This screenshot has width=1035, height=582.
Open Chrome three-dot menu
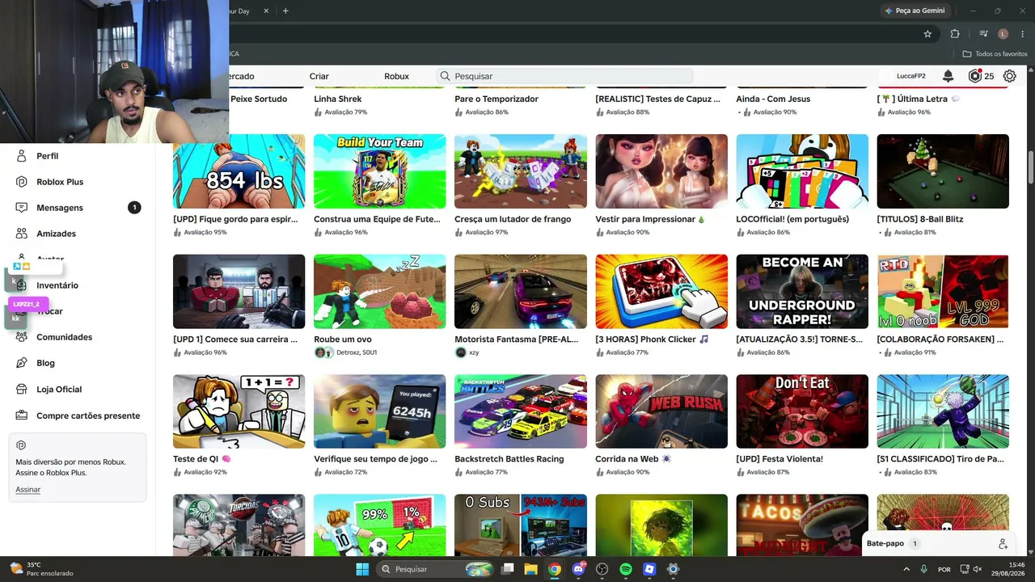pyautogui.click(x=1021, y=34)
